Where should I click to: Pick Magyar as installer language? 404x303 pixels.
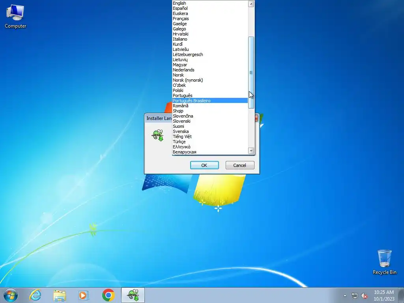[x=210, y=65]
